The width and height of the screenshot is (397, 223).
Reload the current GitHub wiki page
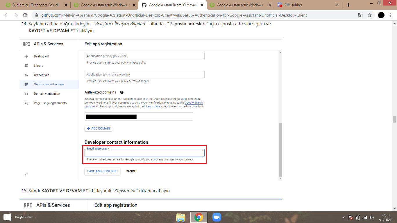[25, 15]
